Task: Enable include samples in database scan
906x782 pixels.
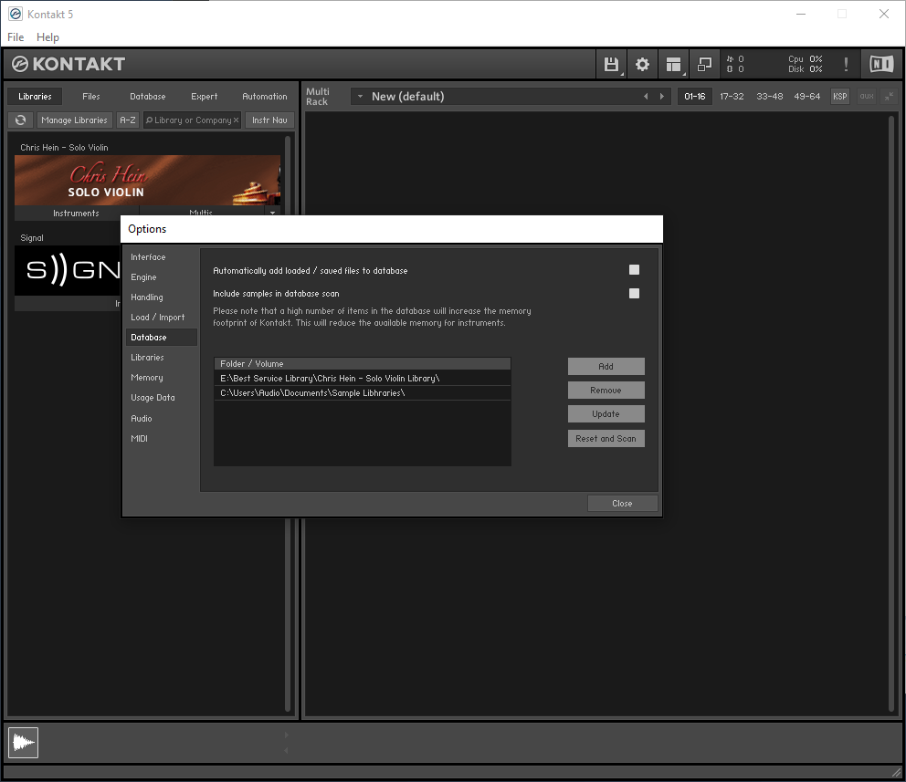Action: [x=634, y=293]
